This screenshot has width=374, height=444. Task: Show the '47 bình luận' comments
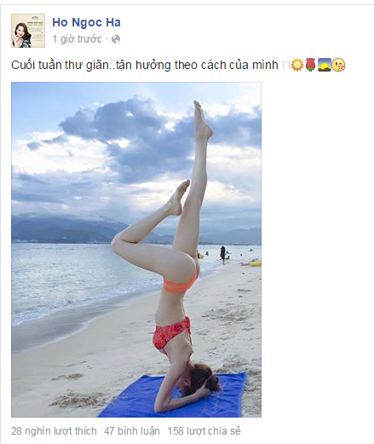click(132, 431)
